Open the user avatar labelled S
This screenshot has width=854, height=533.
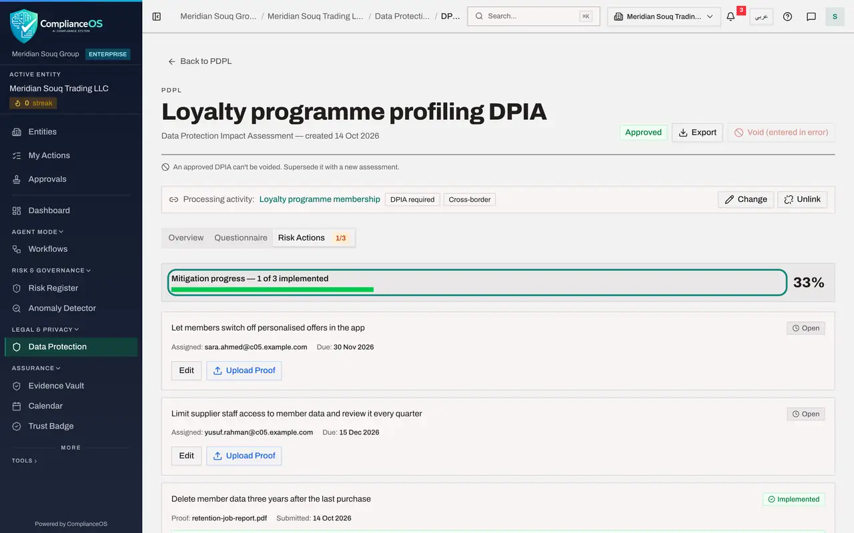pyautogui.click(x=835, y=17)
